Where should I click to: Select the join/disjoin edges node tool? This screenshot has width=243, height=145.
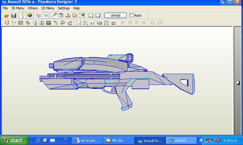(x=14, y=23)
